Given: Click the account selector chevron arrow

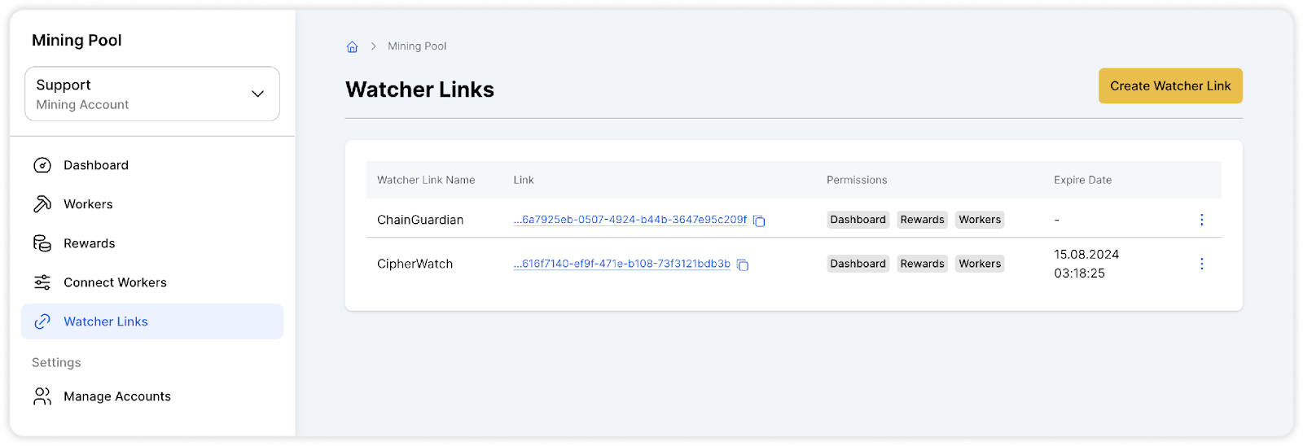Looking at the screenshot, I should pyautogui.click(x=257, y=94).
